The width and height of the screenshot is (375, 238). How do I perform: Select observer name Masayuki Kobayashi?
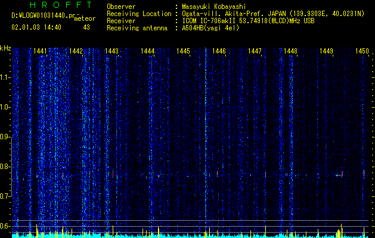(x=214, y=7)
